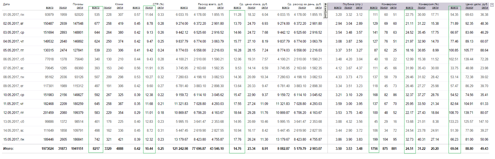The image size is (495, 159).
Task: Click spend value 13 179.67 for 15.05.2017
Action: [x=181, y=139]
